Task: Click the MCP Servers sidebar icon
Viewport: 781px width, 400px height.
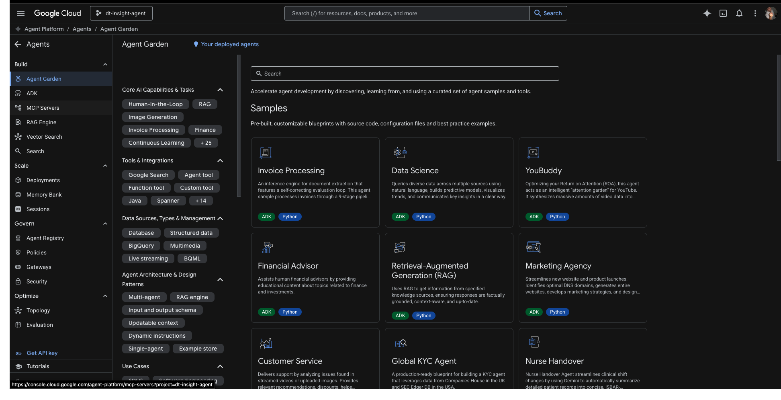Action: click(18, 108)
